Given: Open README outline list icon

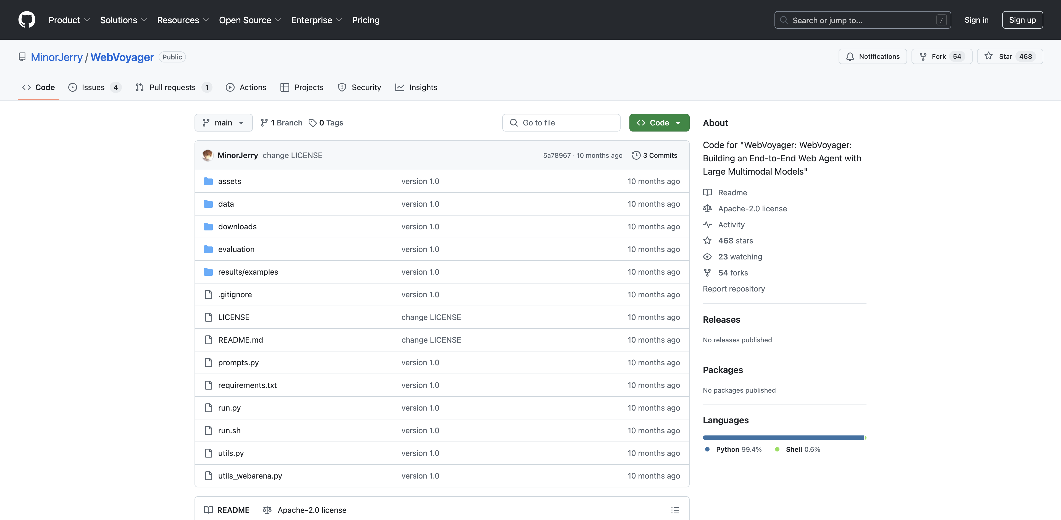Looking at the screenshot, I should tap(675, 510).
